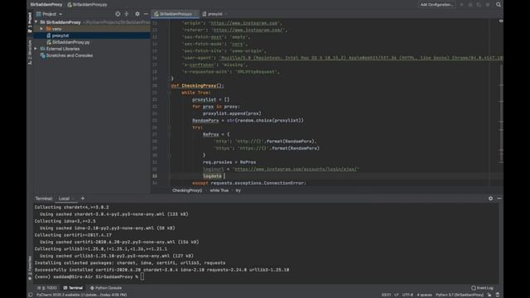The image size is (530, 298).
Task: Open the Terminal panel gear settings
Action: tap(490, 199)
